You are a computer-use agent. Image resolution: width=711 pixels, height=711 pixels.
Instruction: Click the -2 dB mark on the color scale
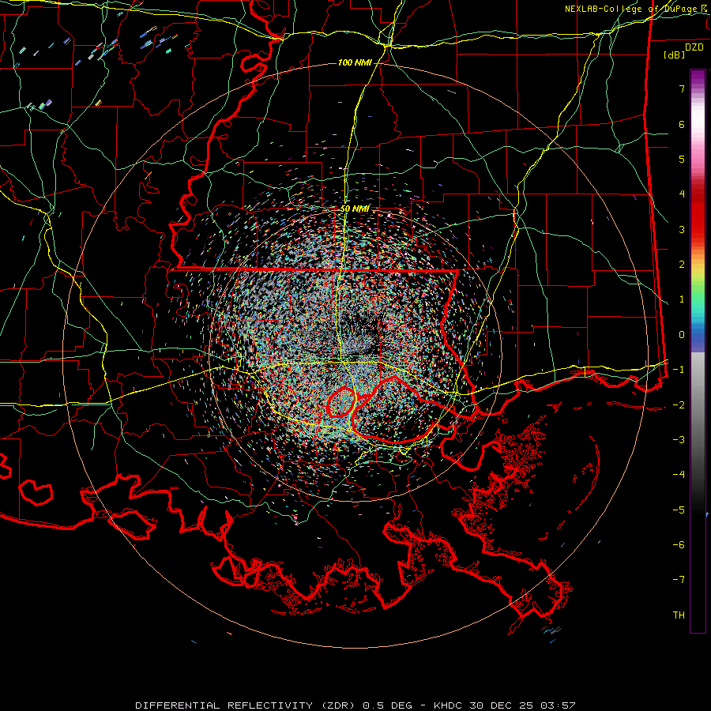[679, 405]
